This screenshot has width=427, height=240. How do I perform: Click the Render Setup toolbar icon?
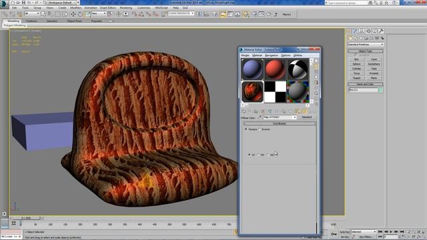[x=254, y=14]
